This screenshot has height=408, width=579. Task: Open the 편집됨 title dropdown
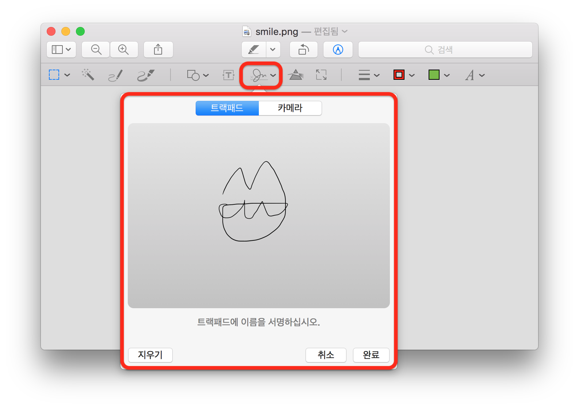331,32
